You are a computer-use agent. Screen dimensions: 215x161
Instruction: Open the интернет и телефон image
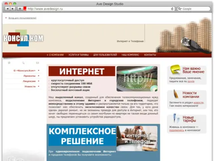pyautogui.click(x=137, y=138)
